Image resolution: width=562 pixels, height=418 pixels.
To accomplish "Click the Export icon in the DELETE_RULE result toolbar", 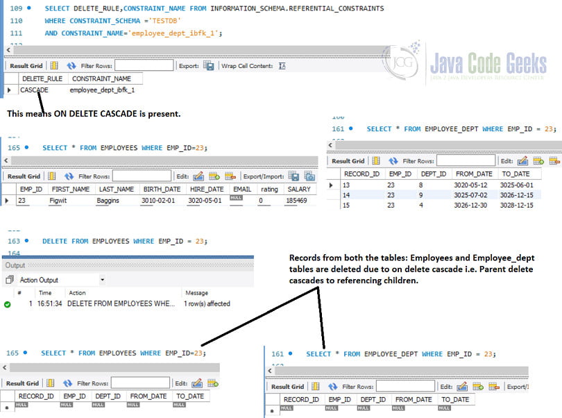I will coord(209,66).
